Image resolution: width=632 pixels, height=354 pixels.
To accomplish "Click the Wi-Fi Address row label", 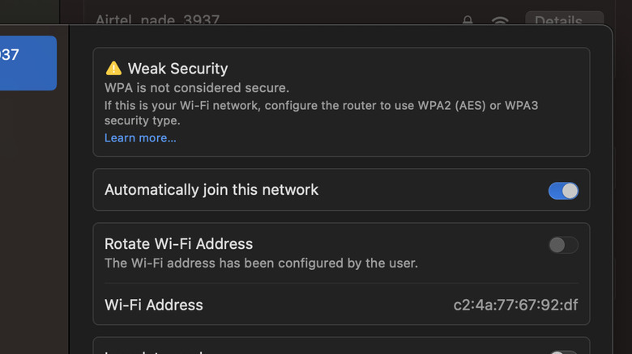I will (x=154, y=306).
